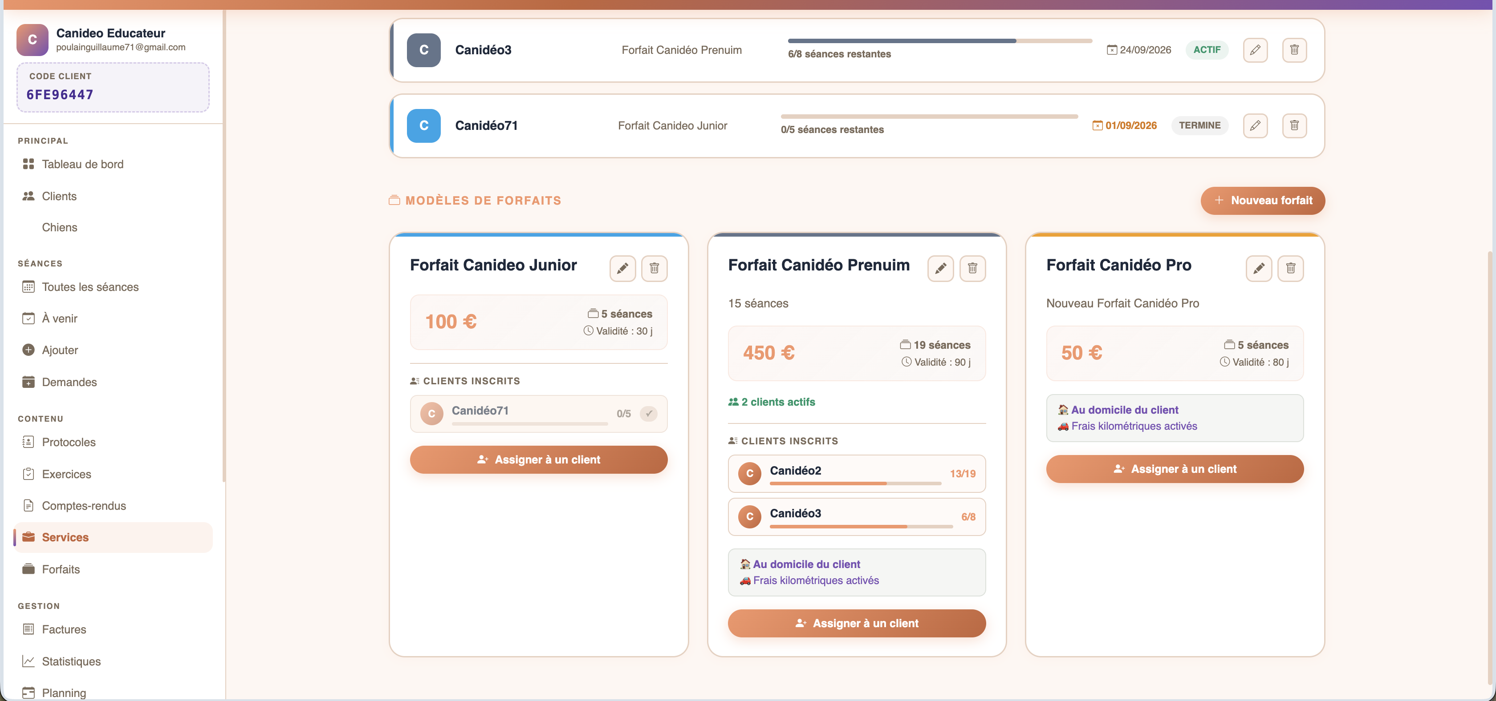
Task: Click the Statistiques chart icon in the sidebar
Action: (x=28, y=661)
